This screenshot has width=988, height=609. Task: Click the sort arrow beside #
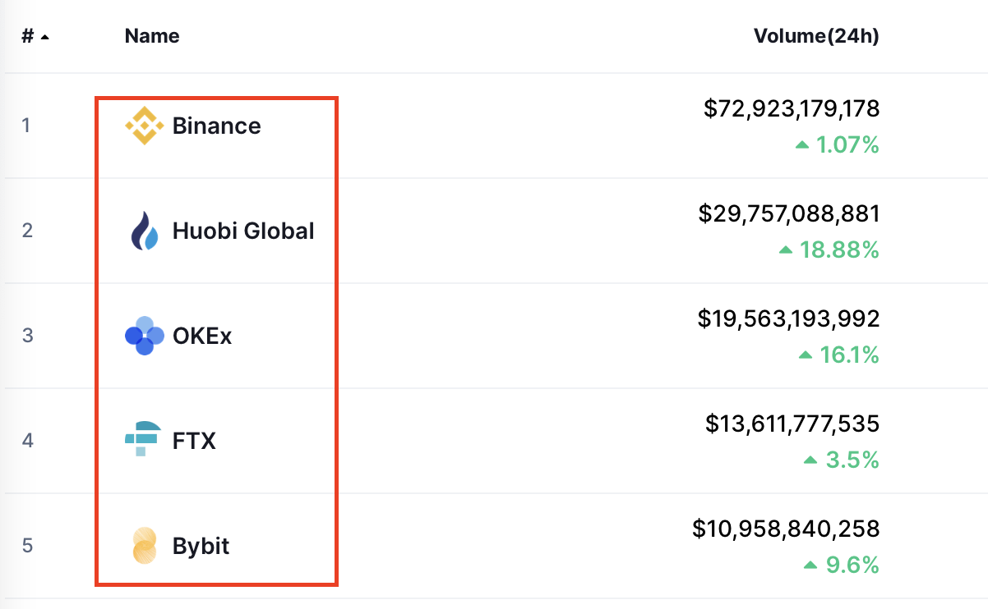[x=44, y=37]
